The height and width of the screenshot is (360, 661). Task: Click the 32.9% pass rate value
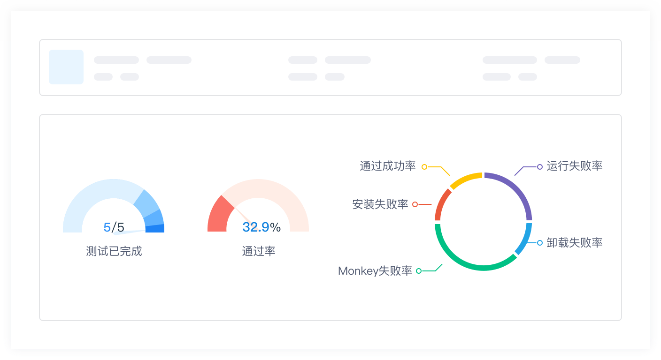coord(261,227)
